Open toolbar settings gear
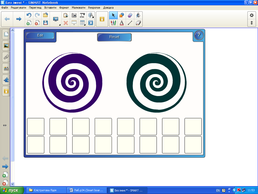 pos(252,15)
